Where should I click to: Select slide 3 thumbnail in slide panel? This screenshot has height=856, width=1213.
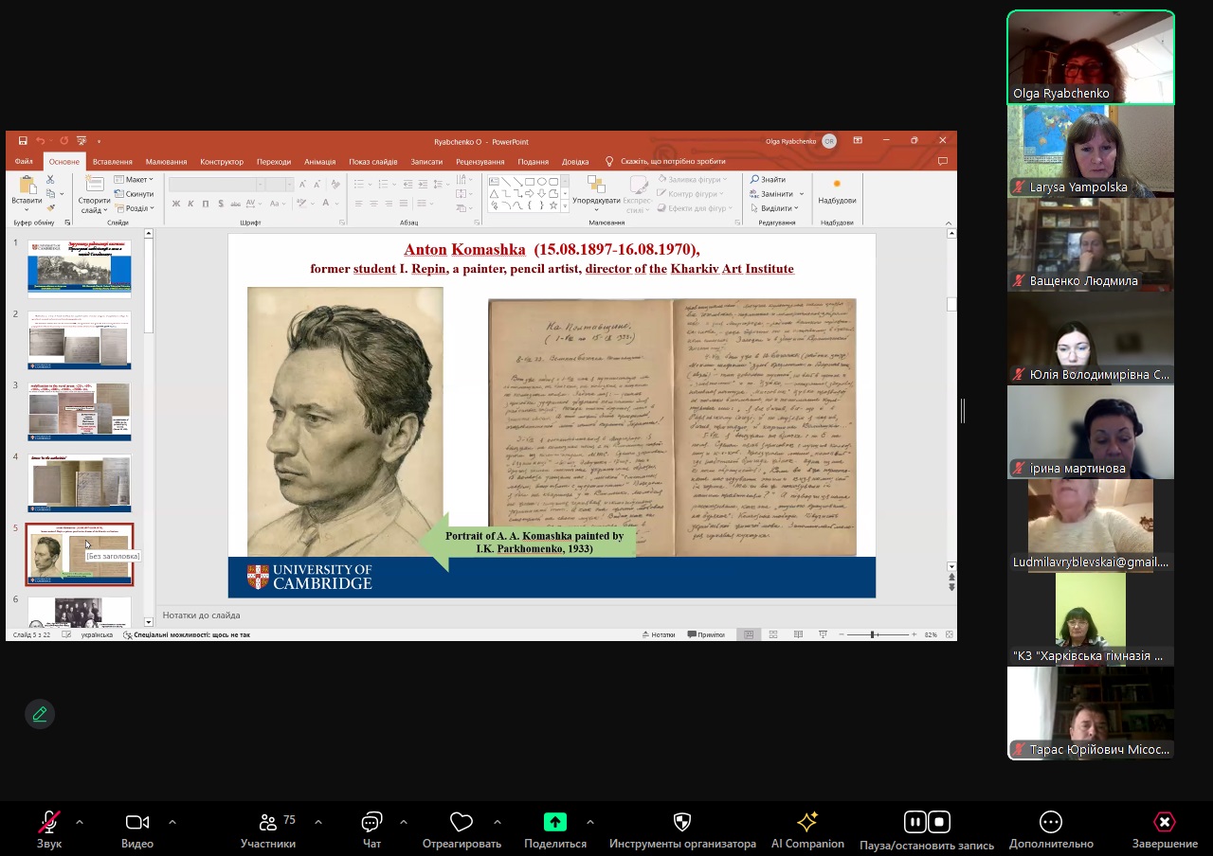pos(80,411)
